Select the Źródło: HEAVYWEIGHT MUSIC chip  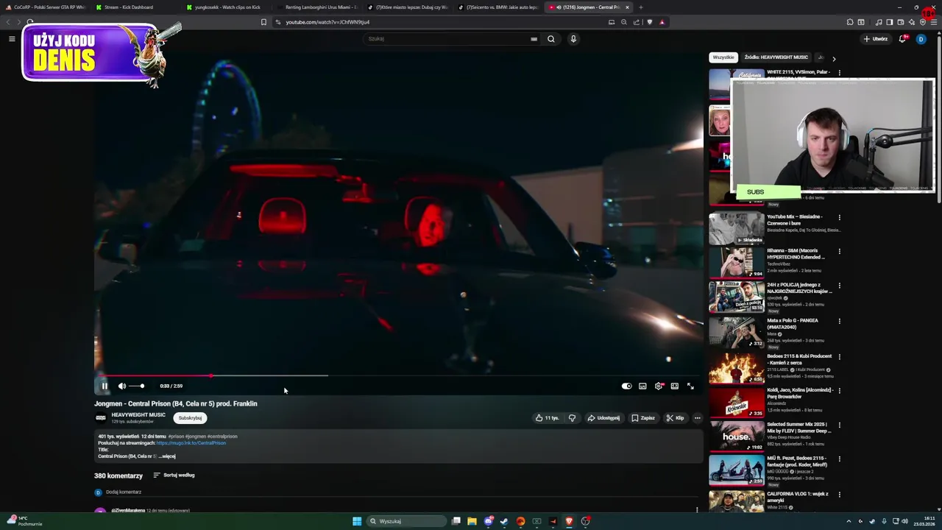coord(776,57)
